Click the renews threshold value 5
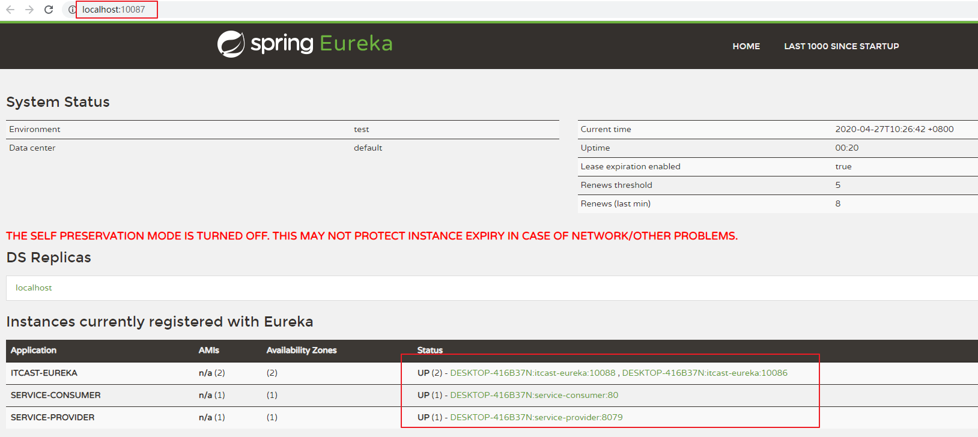978x437 pixels. (838, 185)
